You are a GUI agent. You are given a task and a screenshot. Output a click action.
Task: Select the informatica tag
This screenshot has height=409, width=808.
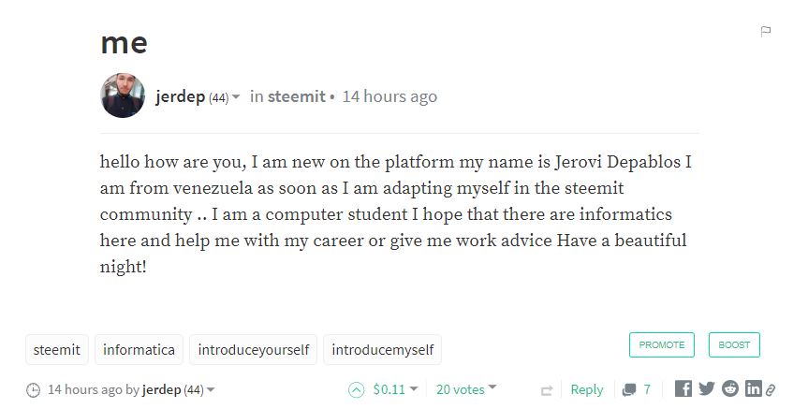click(x=139, y=350)
